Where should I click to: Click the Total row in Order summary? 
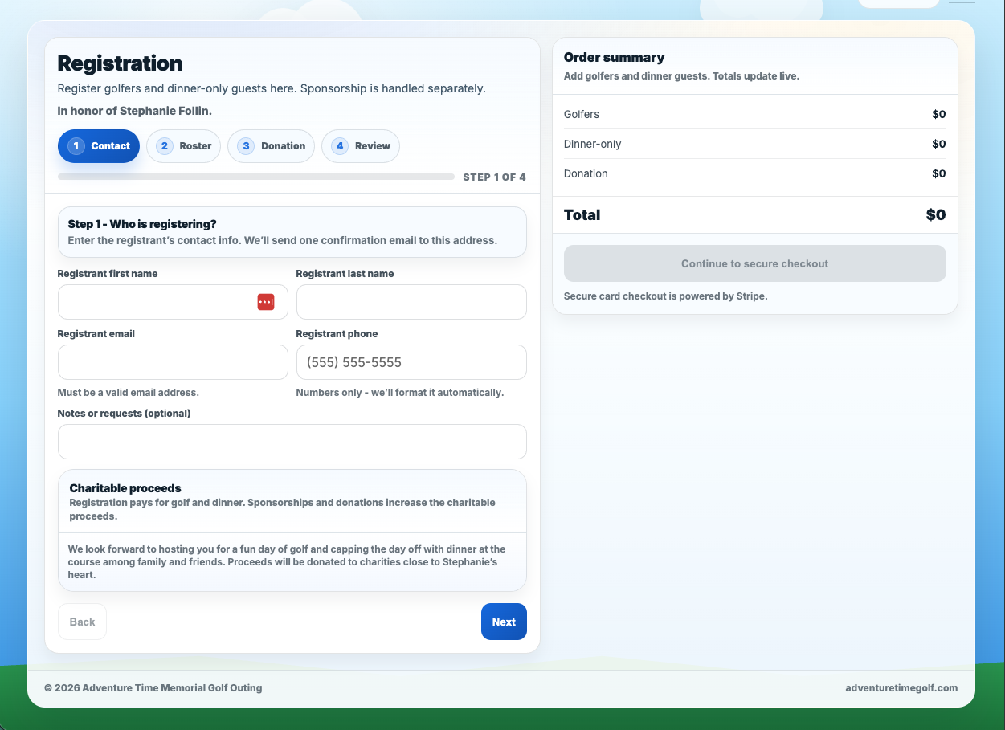tap(754, 215)
